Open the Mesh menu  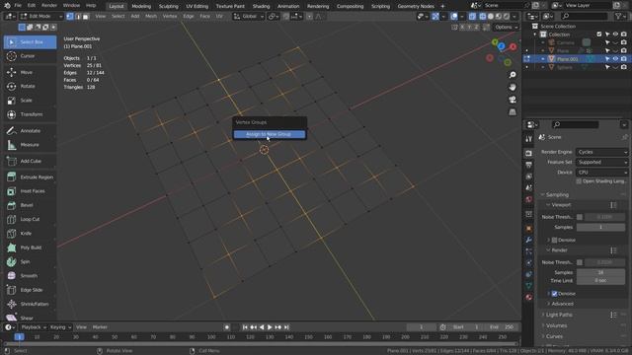coord(151,17)
